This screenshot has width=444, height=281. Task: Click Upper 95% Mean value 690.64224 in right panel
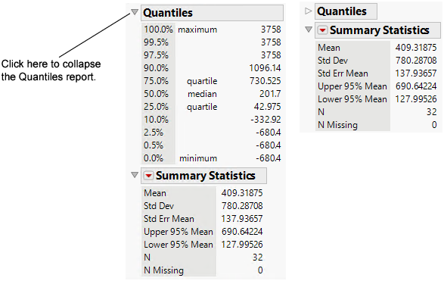click(416, 86)
